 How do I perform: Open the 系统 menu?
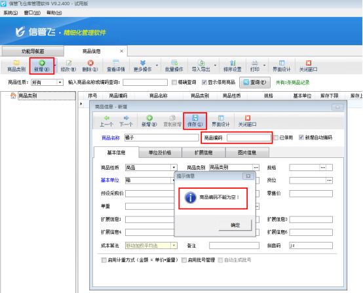(x=10, y=12)
